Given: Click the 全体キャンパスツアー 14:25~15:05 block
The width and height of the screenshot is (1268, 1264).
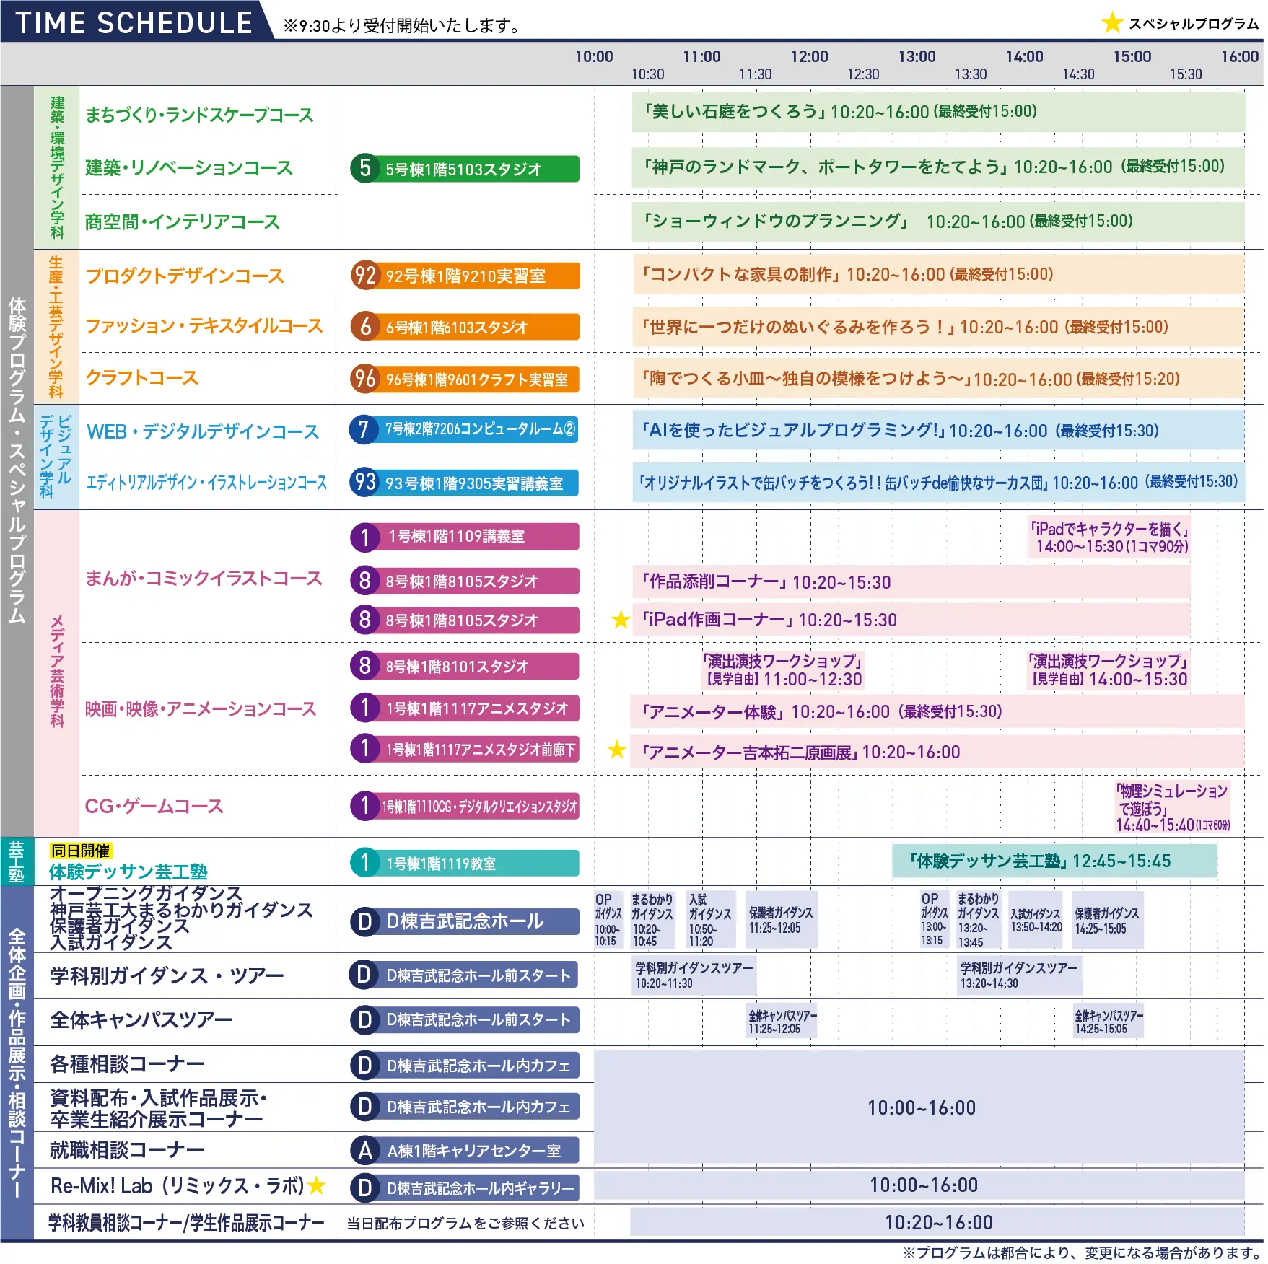Looking at the screenshot, I should [1109, 1021].
